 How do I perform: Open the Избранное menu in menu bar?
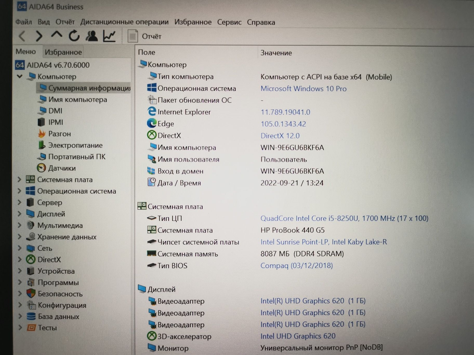pos(193,22)
